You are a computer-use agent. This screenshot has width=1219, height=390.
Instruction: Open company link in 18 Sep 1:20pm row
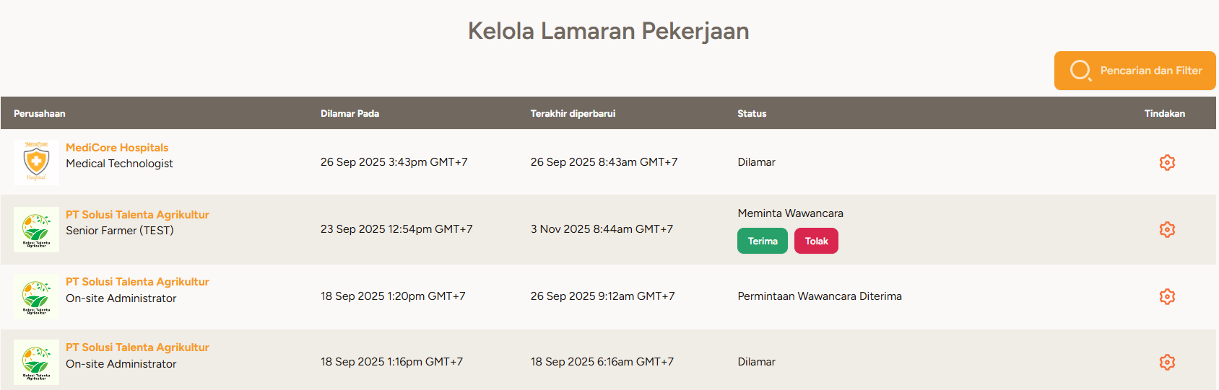click(x=137, y=281)
